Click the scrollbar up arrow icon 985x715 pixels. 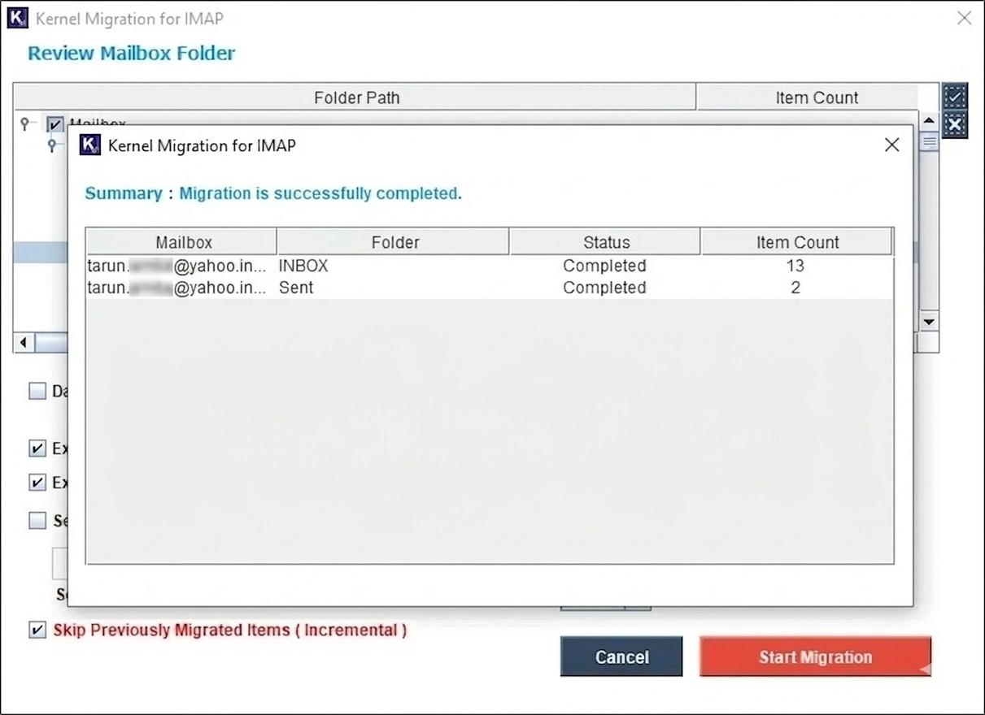tap(928, 119)
